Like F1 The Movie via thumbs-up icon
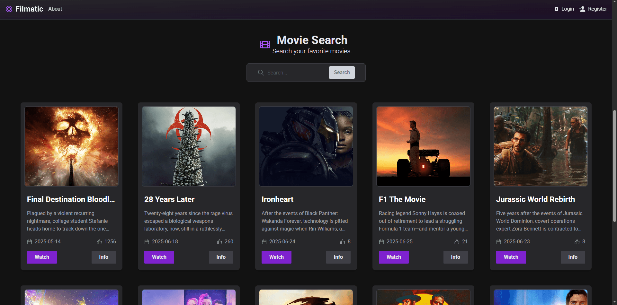The width and height of the screenshot is (617, 305). 457,242
